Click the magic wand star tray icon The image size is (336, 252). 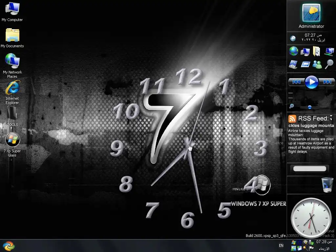[305, 248]
